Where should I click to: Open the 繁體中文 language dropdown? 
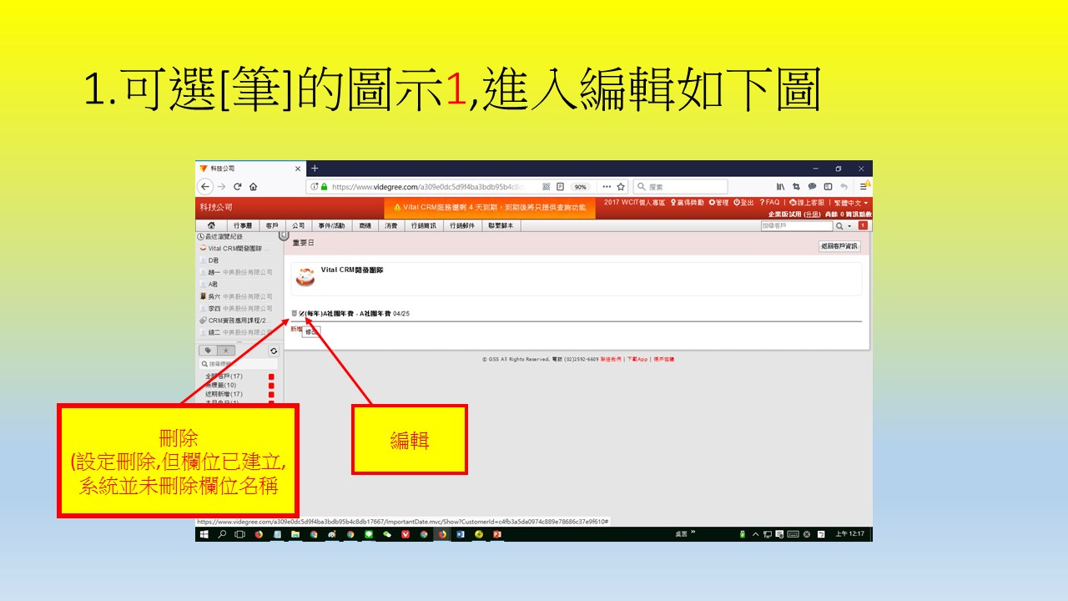(852, 203)
